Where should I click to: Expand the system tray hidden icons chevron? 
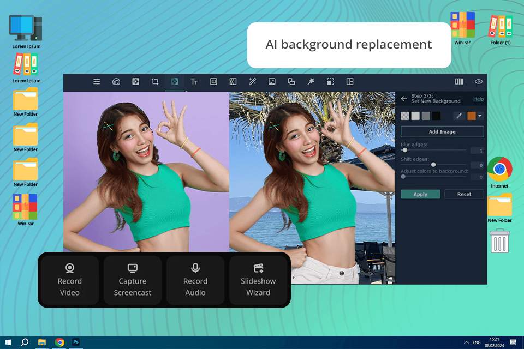466,342
